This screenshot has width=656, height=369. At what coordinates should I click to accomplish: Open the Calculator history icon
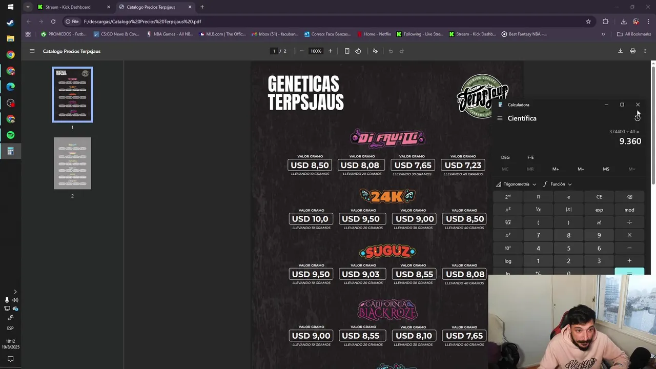pyautogui.click(x=638, y=118)
